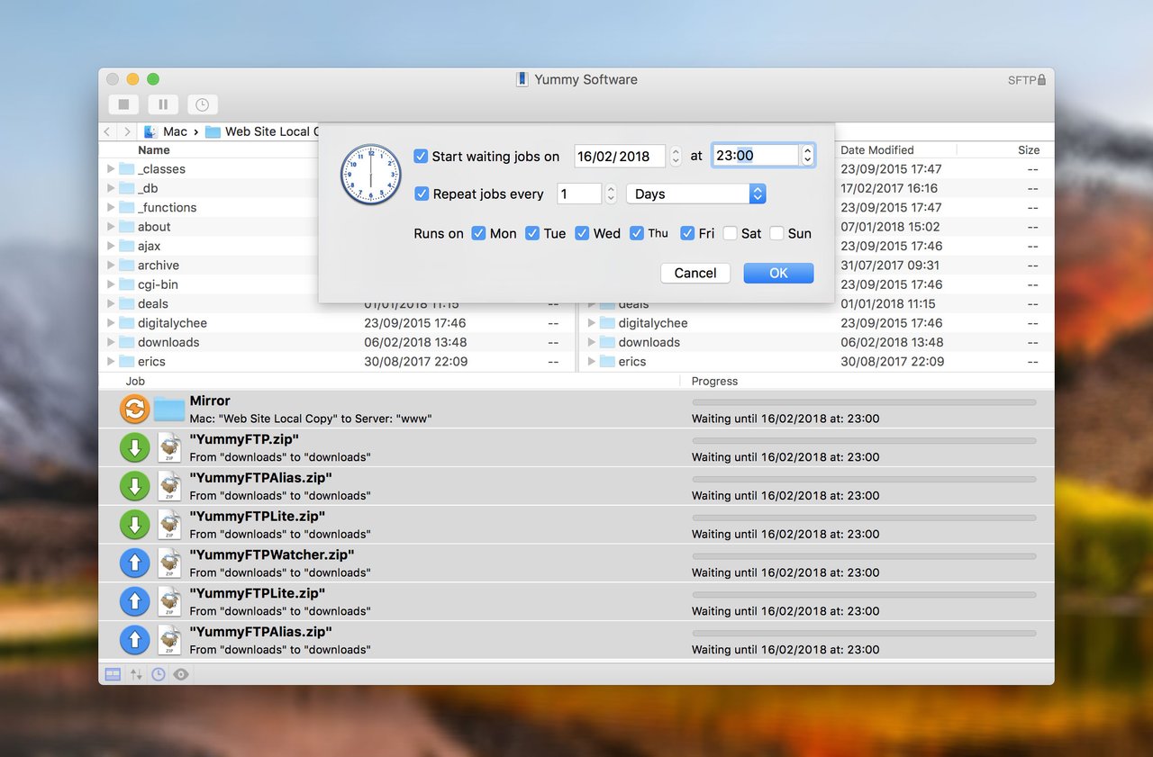Click the SFTP lock icon
1153x757 pixels.
click(1042, 80)
